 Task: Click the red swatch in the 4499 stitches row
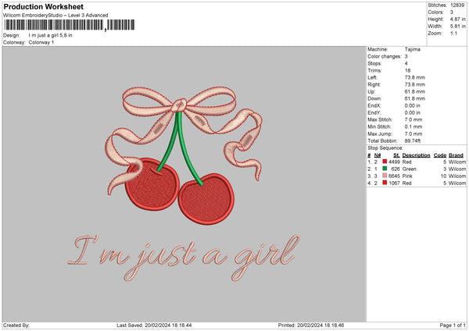click(385, 162)
